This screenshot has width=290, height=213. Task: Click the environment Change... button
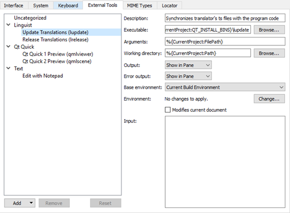(269, 99)
